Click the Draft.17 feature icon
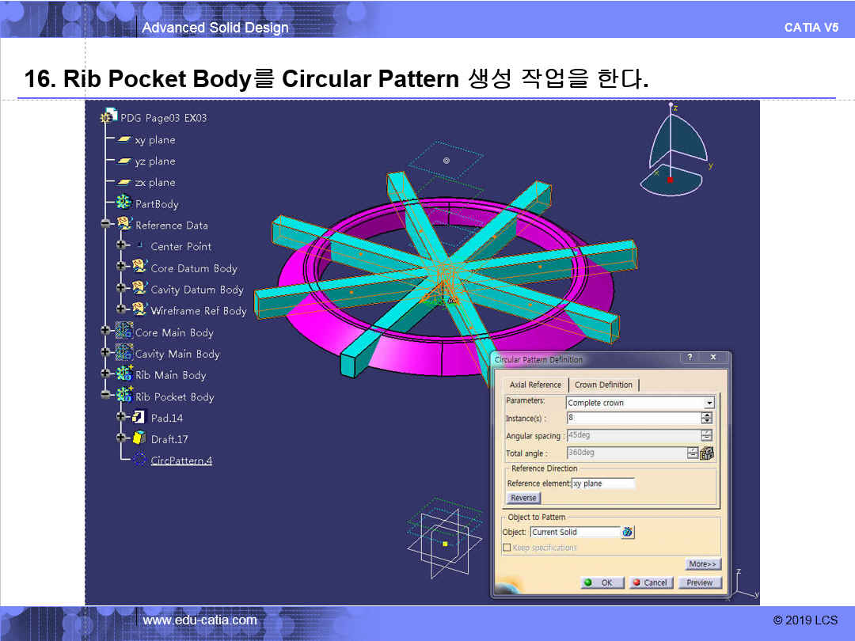The height and width of the screenshot is (641, 855). [x=139, y=438]
